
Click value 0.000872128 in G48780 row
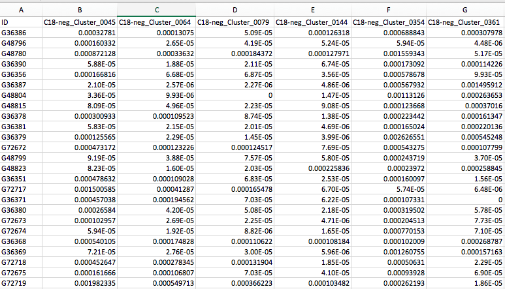pyautogui.click(x=80, y=53)
